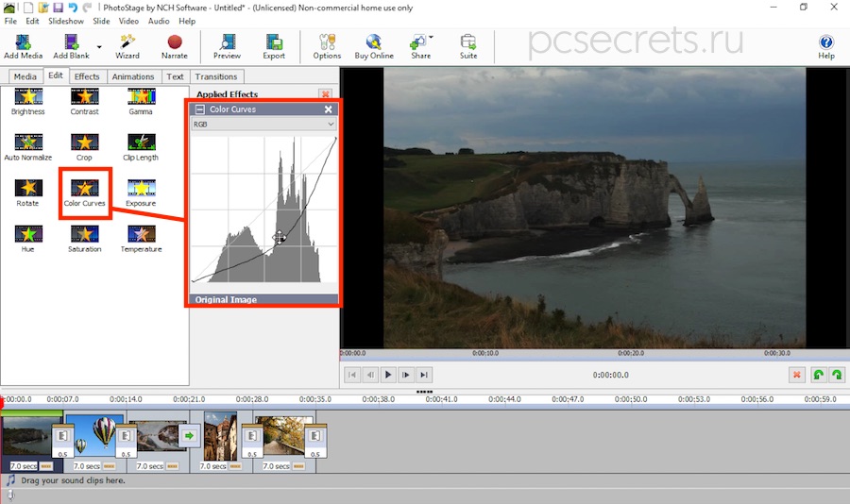Switch to the Transitions tab
Image resolution: width=850 pixels, height=504 pixels.
pos(216,76)
